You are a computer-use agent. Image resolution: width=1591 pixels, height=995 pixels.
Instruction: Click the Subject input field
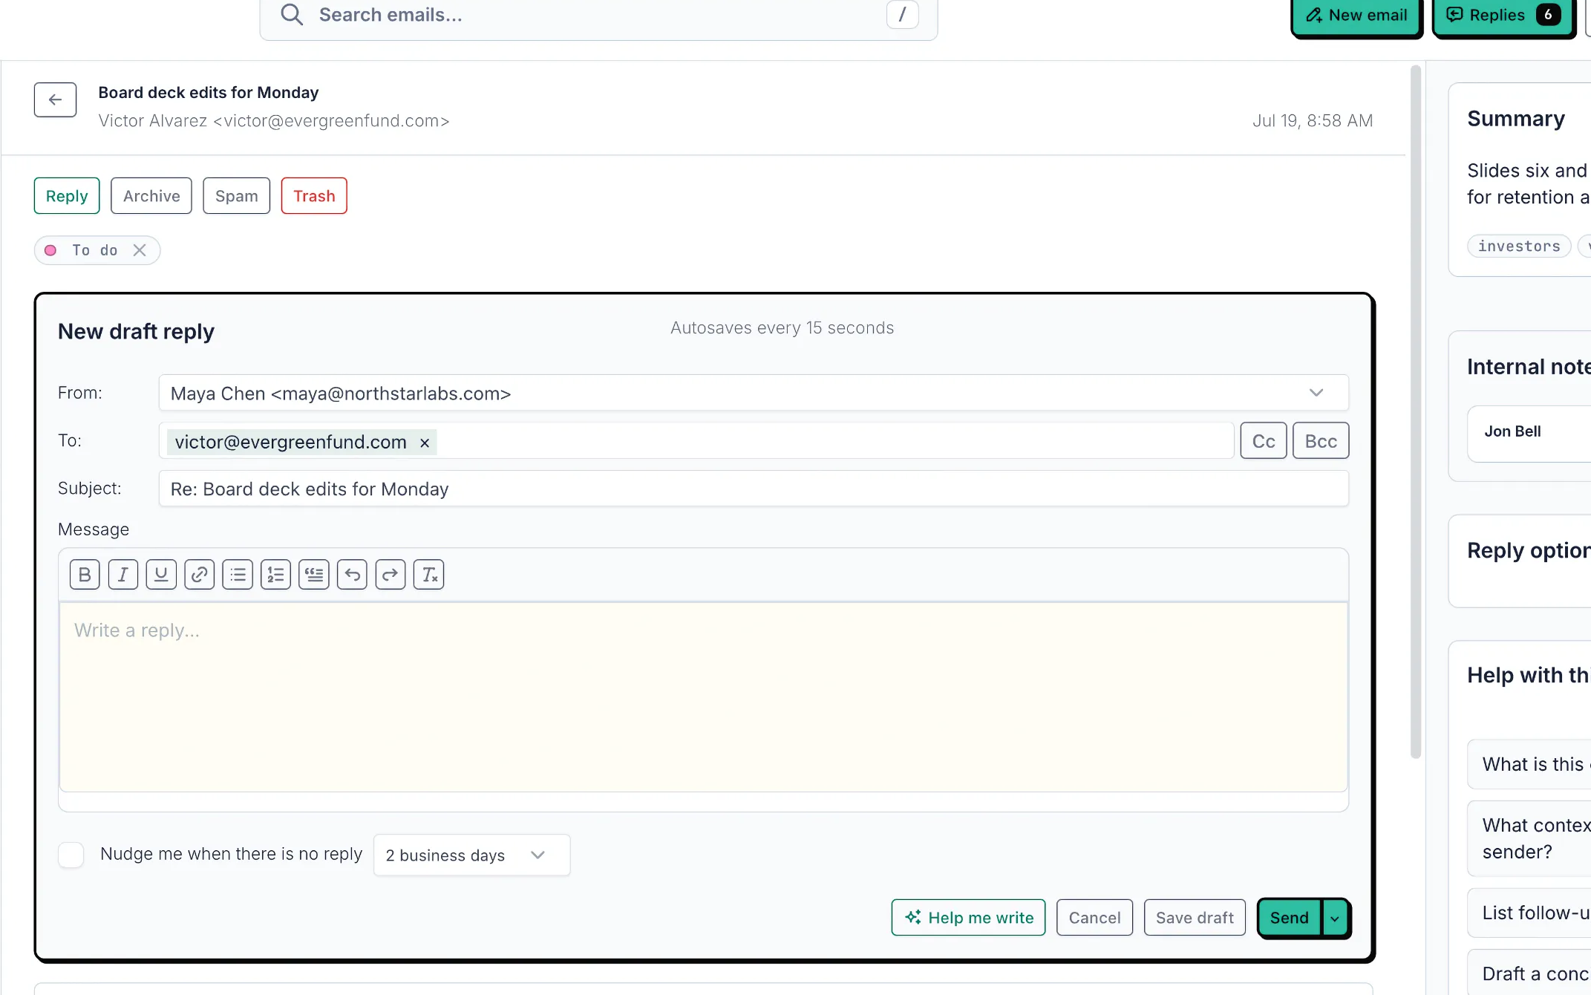(754, 489)
